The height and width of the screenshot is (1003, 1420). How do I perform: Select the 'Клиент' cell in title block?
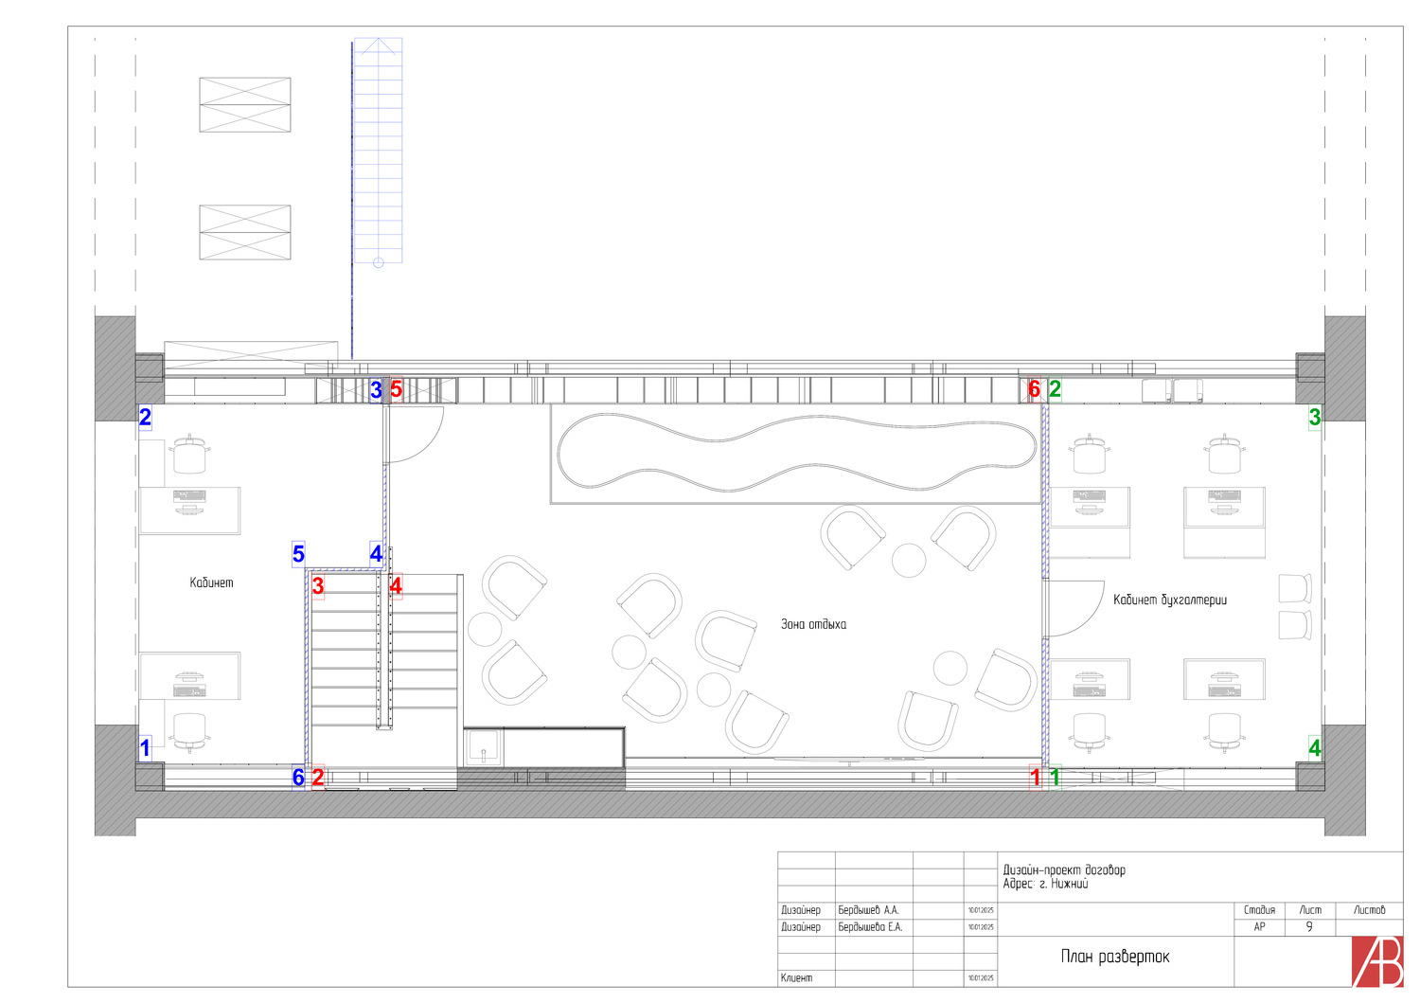click(796, 977)
